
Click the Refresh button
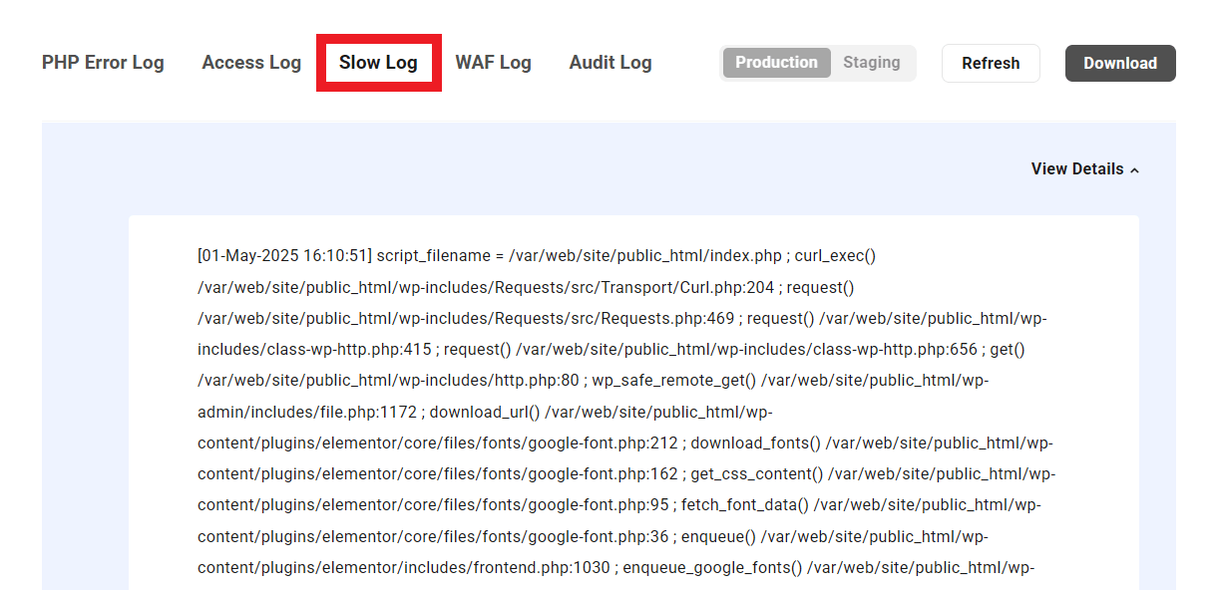tap(991, 63)
